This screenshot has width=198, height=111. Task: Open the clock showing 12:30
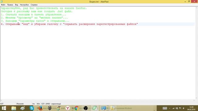(x=191, y=108)
